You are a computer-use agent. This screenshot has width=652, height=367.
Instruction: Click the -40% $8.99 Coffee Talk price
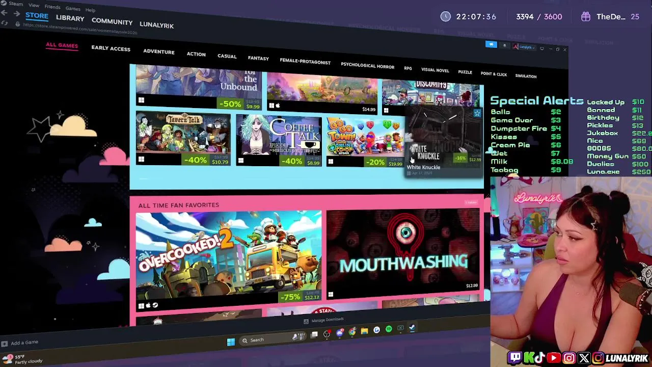tap(301, 161)
